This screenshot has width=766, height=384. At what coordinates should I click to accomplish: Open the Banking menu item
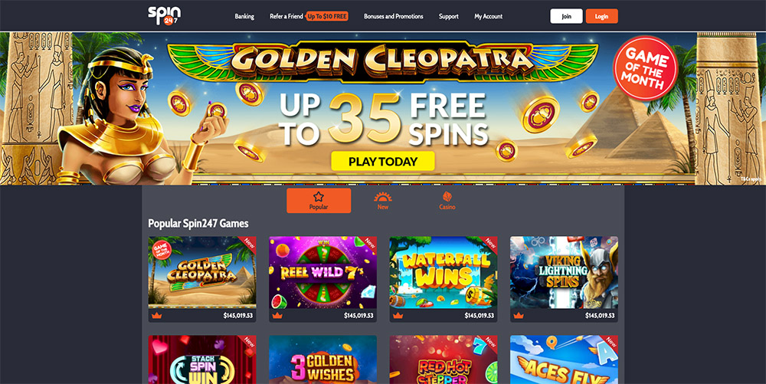coord(244,16)
